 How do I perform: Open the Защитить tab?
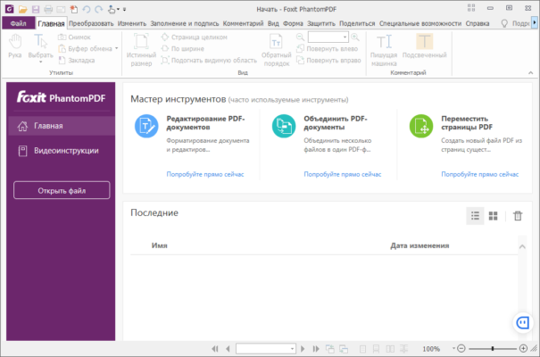[321, 23]
